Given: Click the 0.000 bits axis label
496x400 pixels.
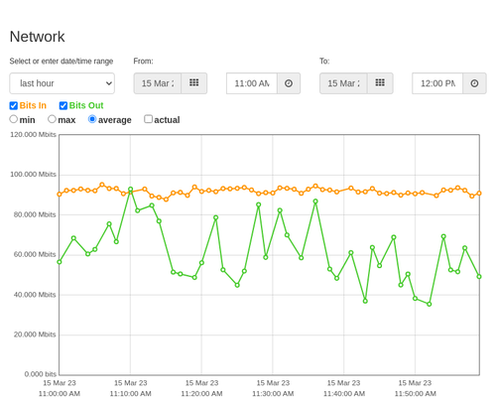Looking at the screenshot, I should click(41, 374).
